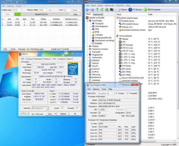Open the Riport menu in AIDA64
Viewport: 179px width, 146px height.
pyautogui.click(x=100, y=5)
